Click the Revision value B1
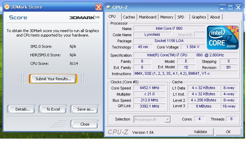The height and width of the screenshot is (142, 246). pos(229,67)
